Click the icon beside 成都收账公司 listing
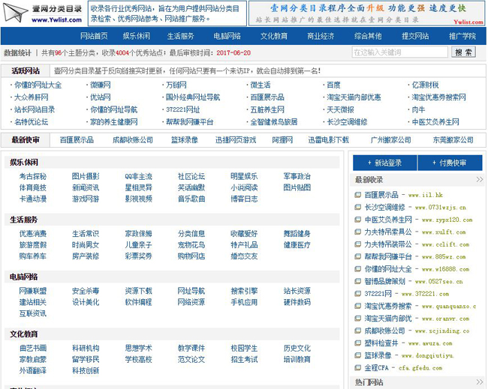488x389 pixels. (x=358, y=331)
